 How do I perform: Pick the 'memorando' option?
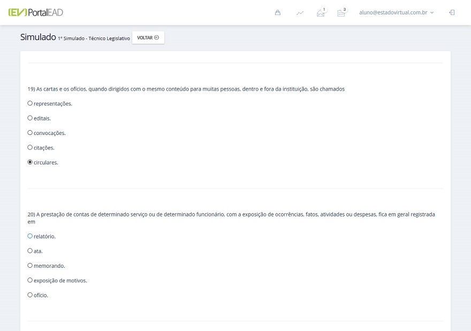click(x=30, y=266)
